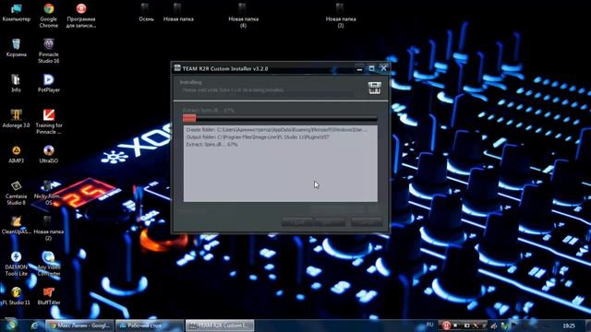The height and width of the screenshot is (332, 591).
Task: Click the RU language indicator
Action: [x=429, y=325]
